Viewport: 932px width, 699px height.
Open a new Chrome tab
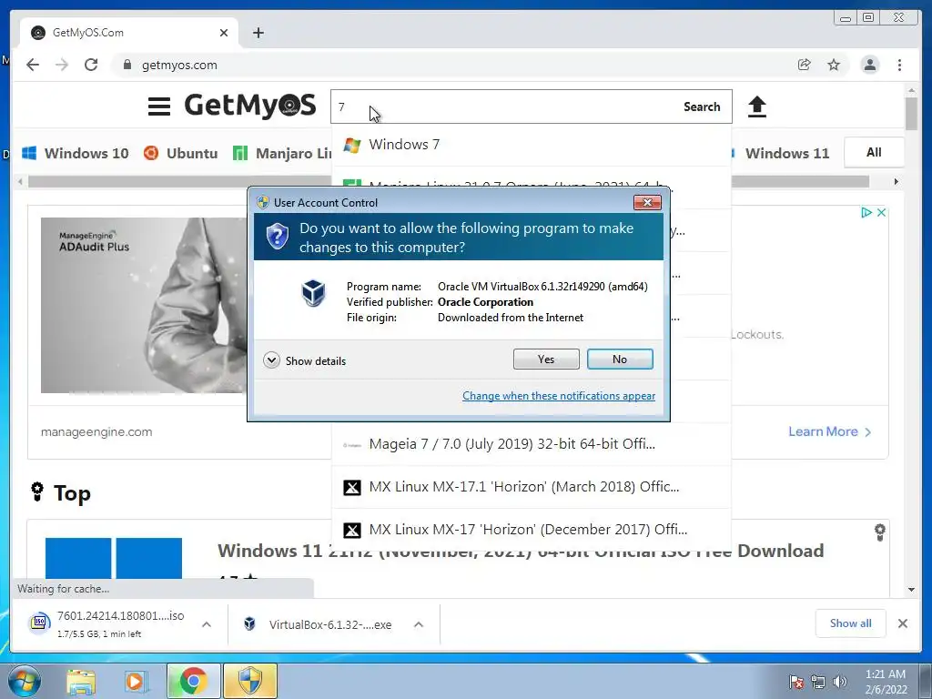tap(258, 33)
